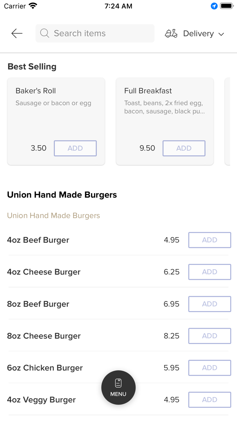
Task: Open the Union Hand Made Burgers subcategory link
Action: pyautogui.click(x=53, y=216)
